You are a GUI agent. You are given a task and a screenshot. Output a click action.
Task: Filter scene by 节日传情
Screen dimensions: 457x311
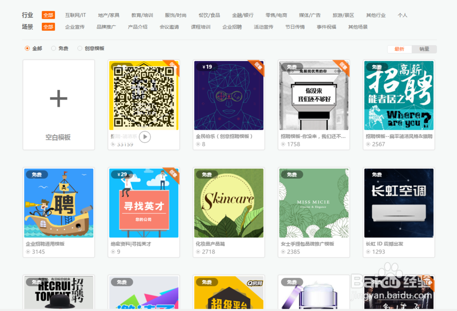(295, 27)
